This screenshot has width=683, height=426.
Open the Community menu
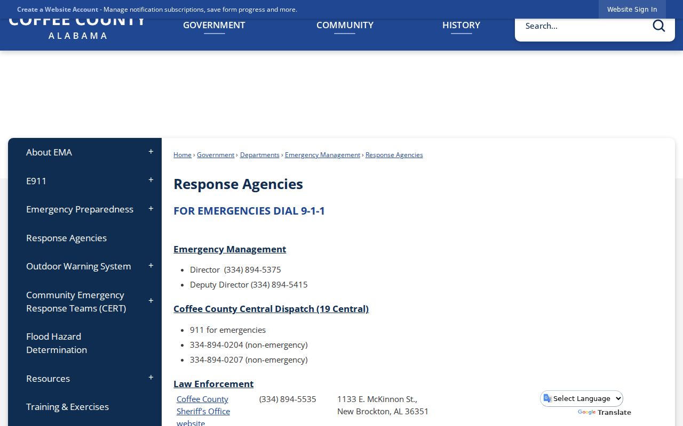pos(345,25)
